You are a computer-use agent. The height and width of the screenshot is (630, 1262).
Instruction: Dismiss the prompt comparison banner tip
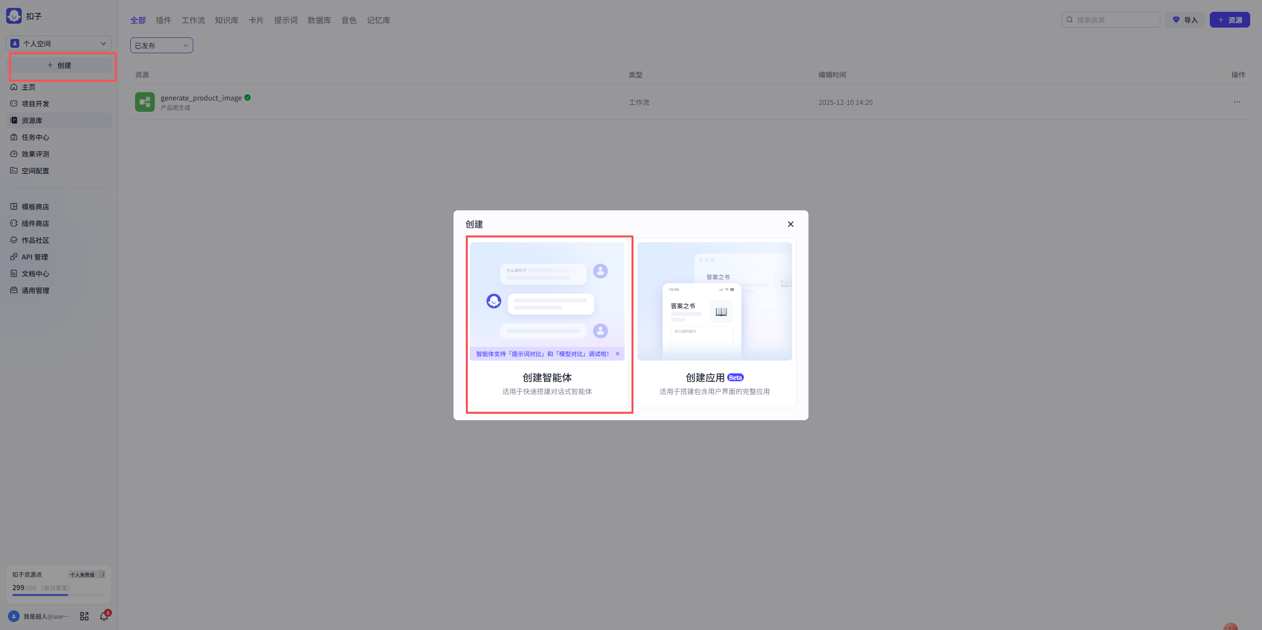tap(617, 354)
